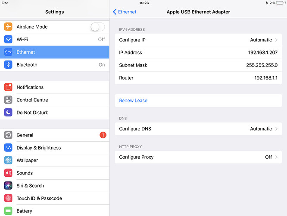Tap the red Notifications icon

(8, 87)
